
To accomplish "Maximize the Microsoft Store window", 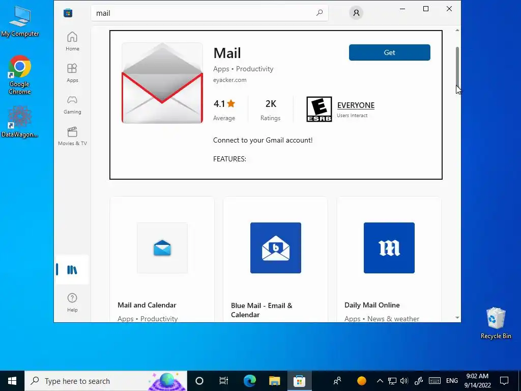I will [426, 9].
